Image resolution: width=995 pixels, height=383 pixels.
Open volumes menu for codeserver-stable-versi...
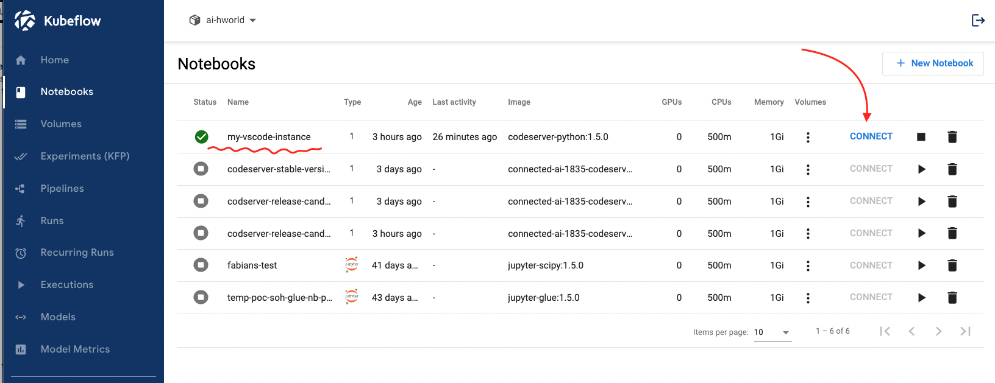808,169
